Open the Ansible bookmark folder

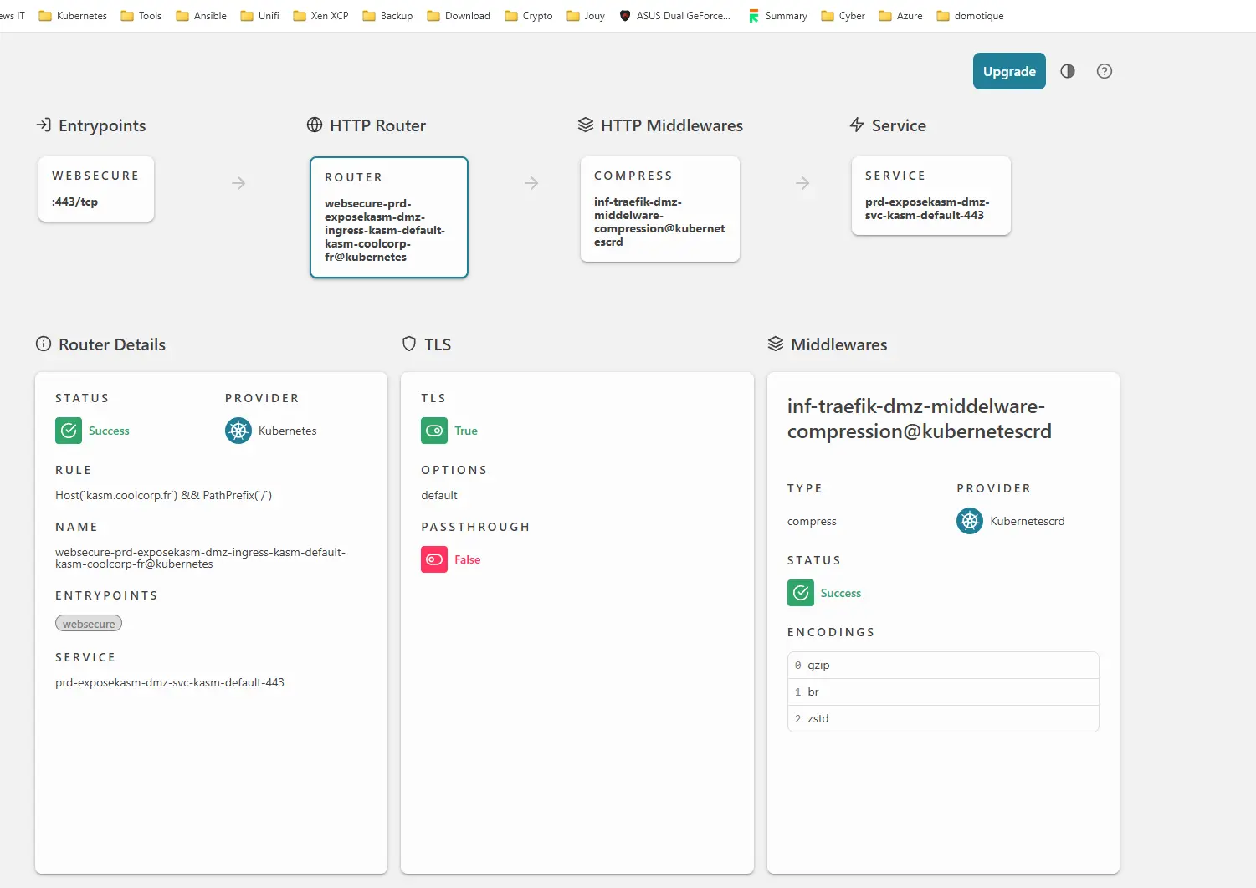[201, 15]
